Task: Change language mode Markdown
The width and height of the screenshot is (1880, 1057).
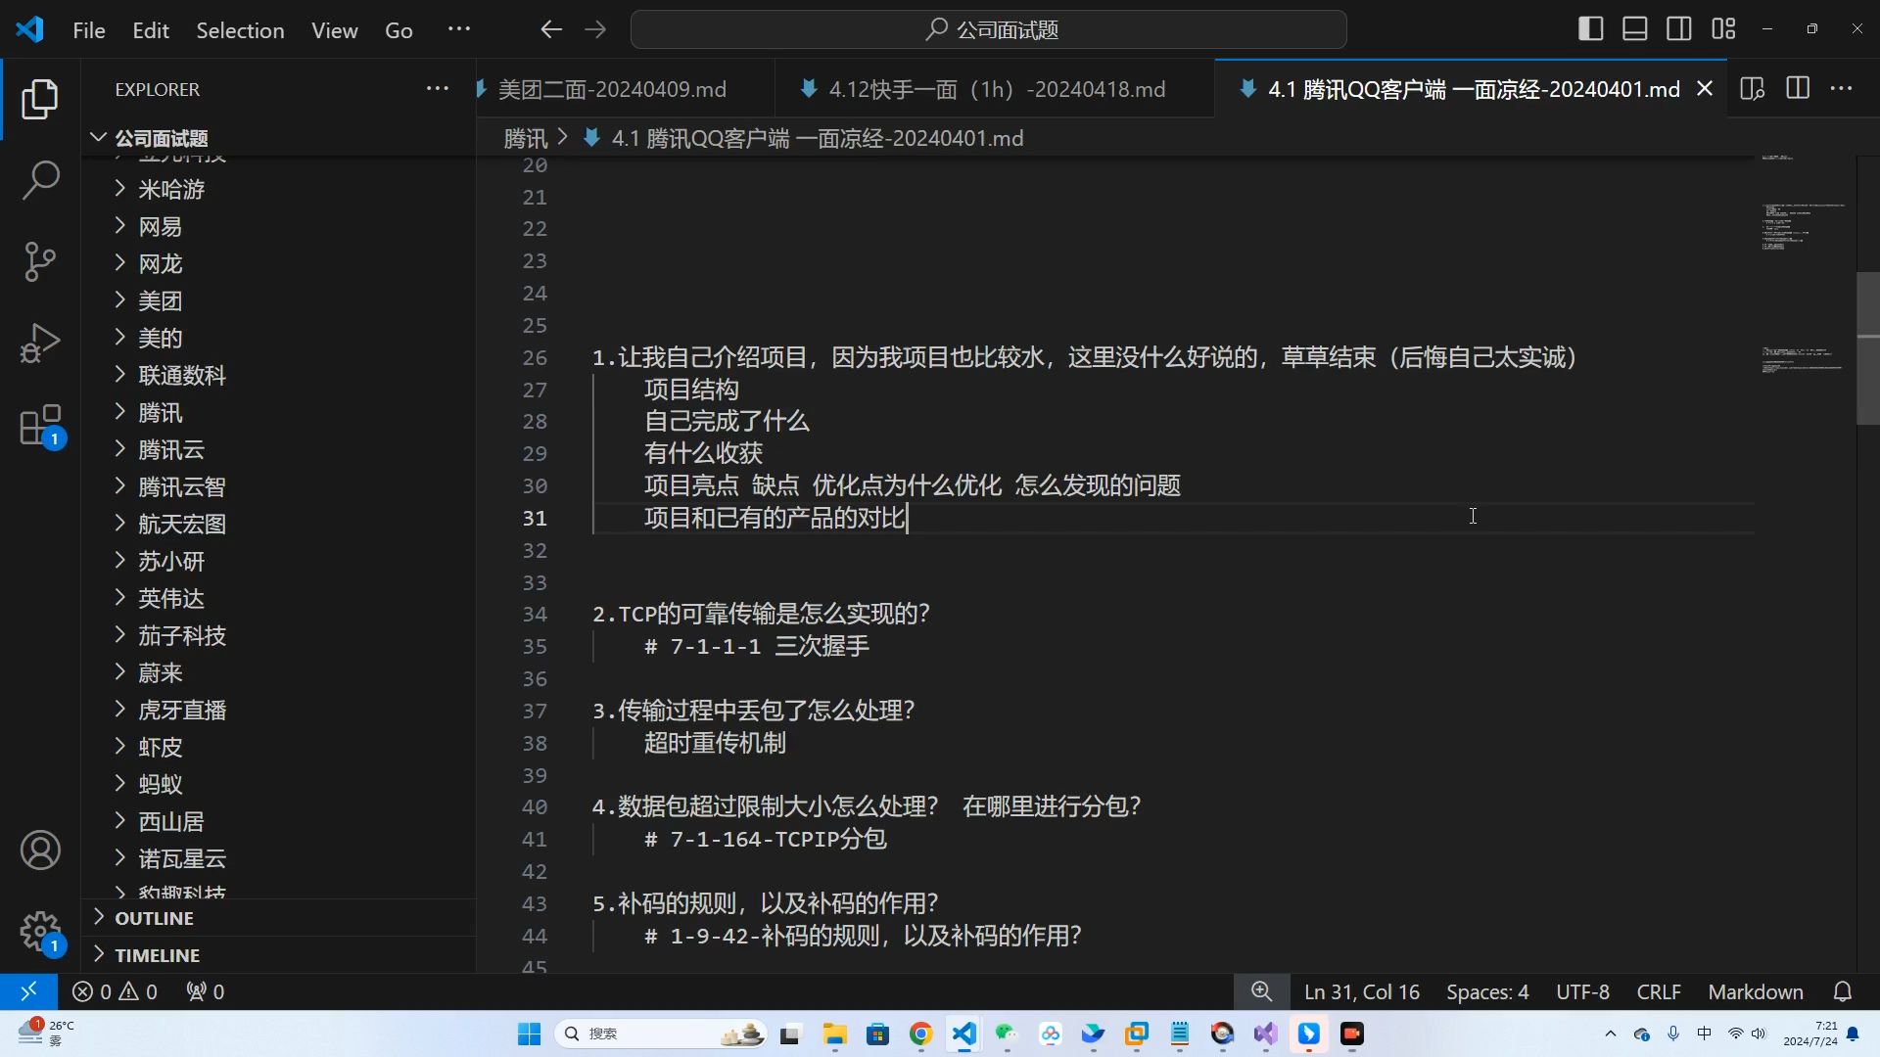Action: [x=1756, y=991]
